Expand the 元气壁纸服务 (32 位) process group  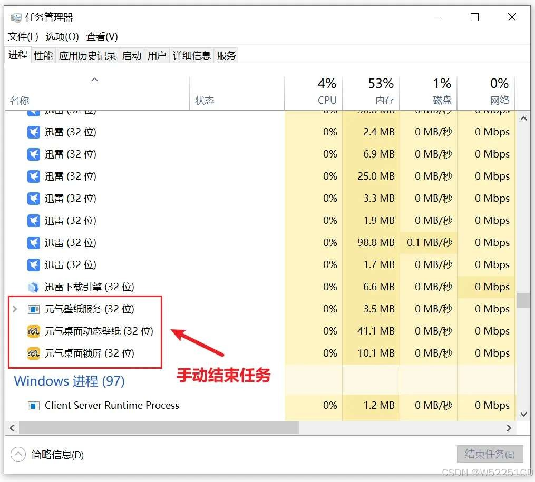[15, 309]
